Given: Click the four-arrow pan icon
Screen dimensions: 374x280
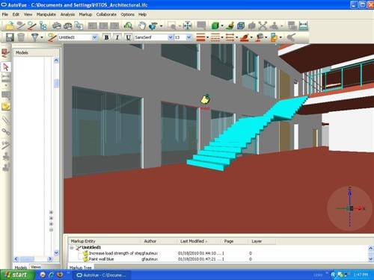Looking at the screenshot, I should pos(187,25).
